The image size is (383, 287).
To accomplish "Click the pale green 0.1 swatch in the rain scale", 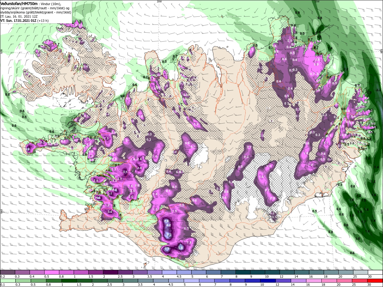I will click(x=7, y=281).
